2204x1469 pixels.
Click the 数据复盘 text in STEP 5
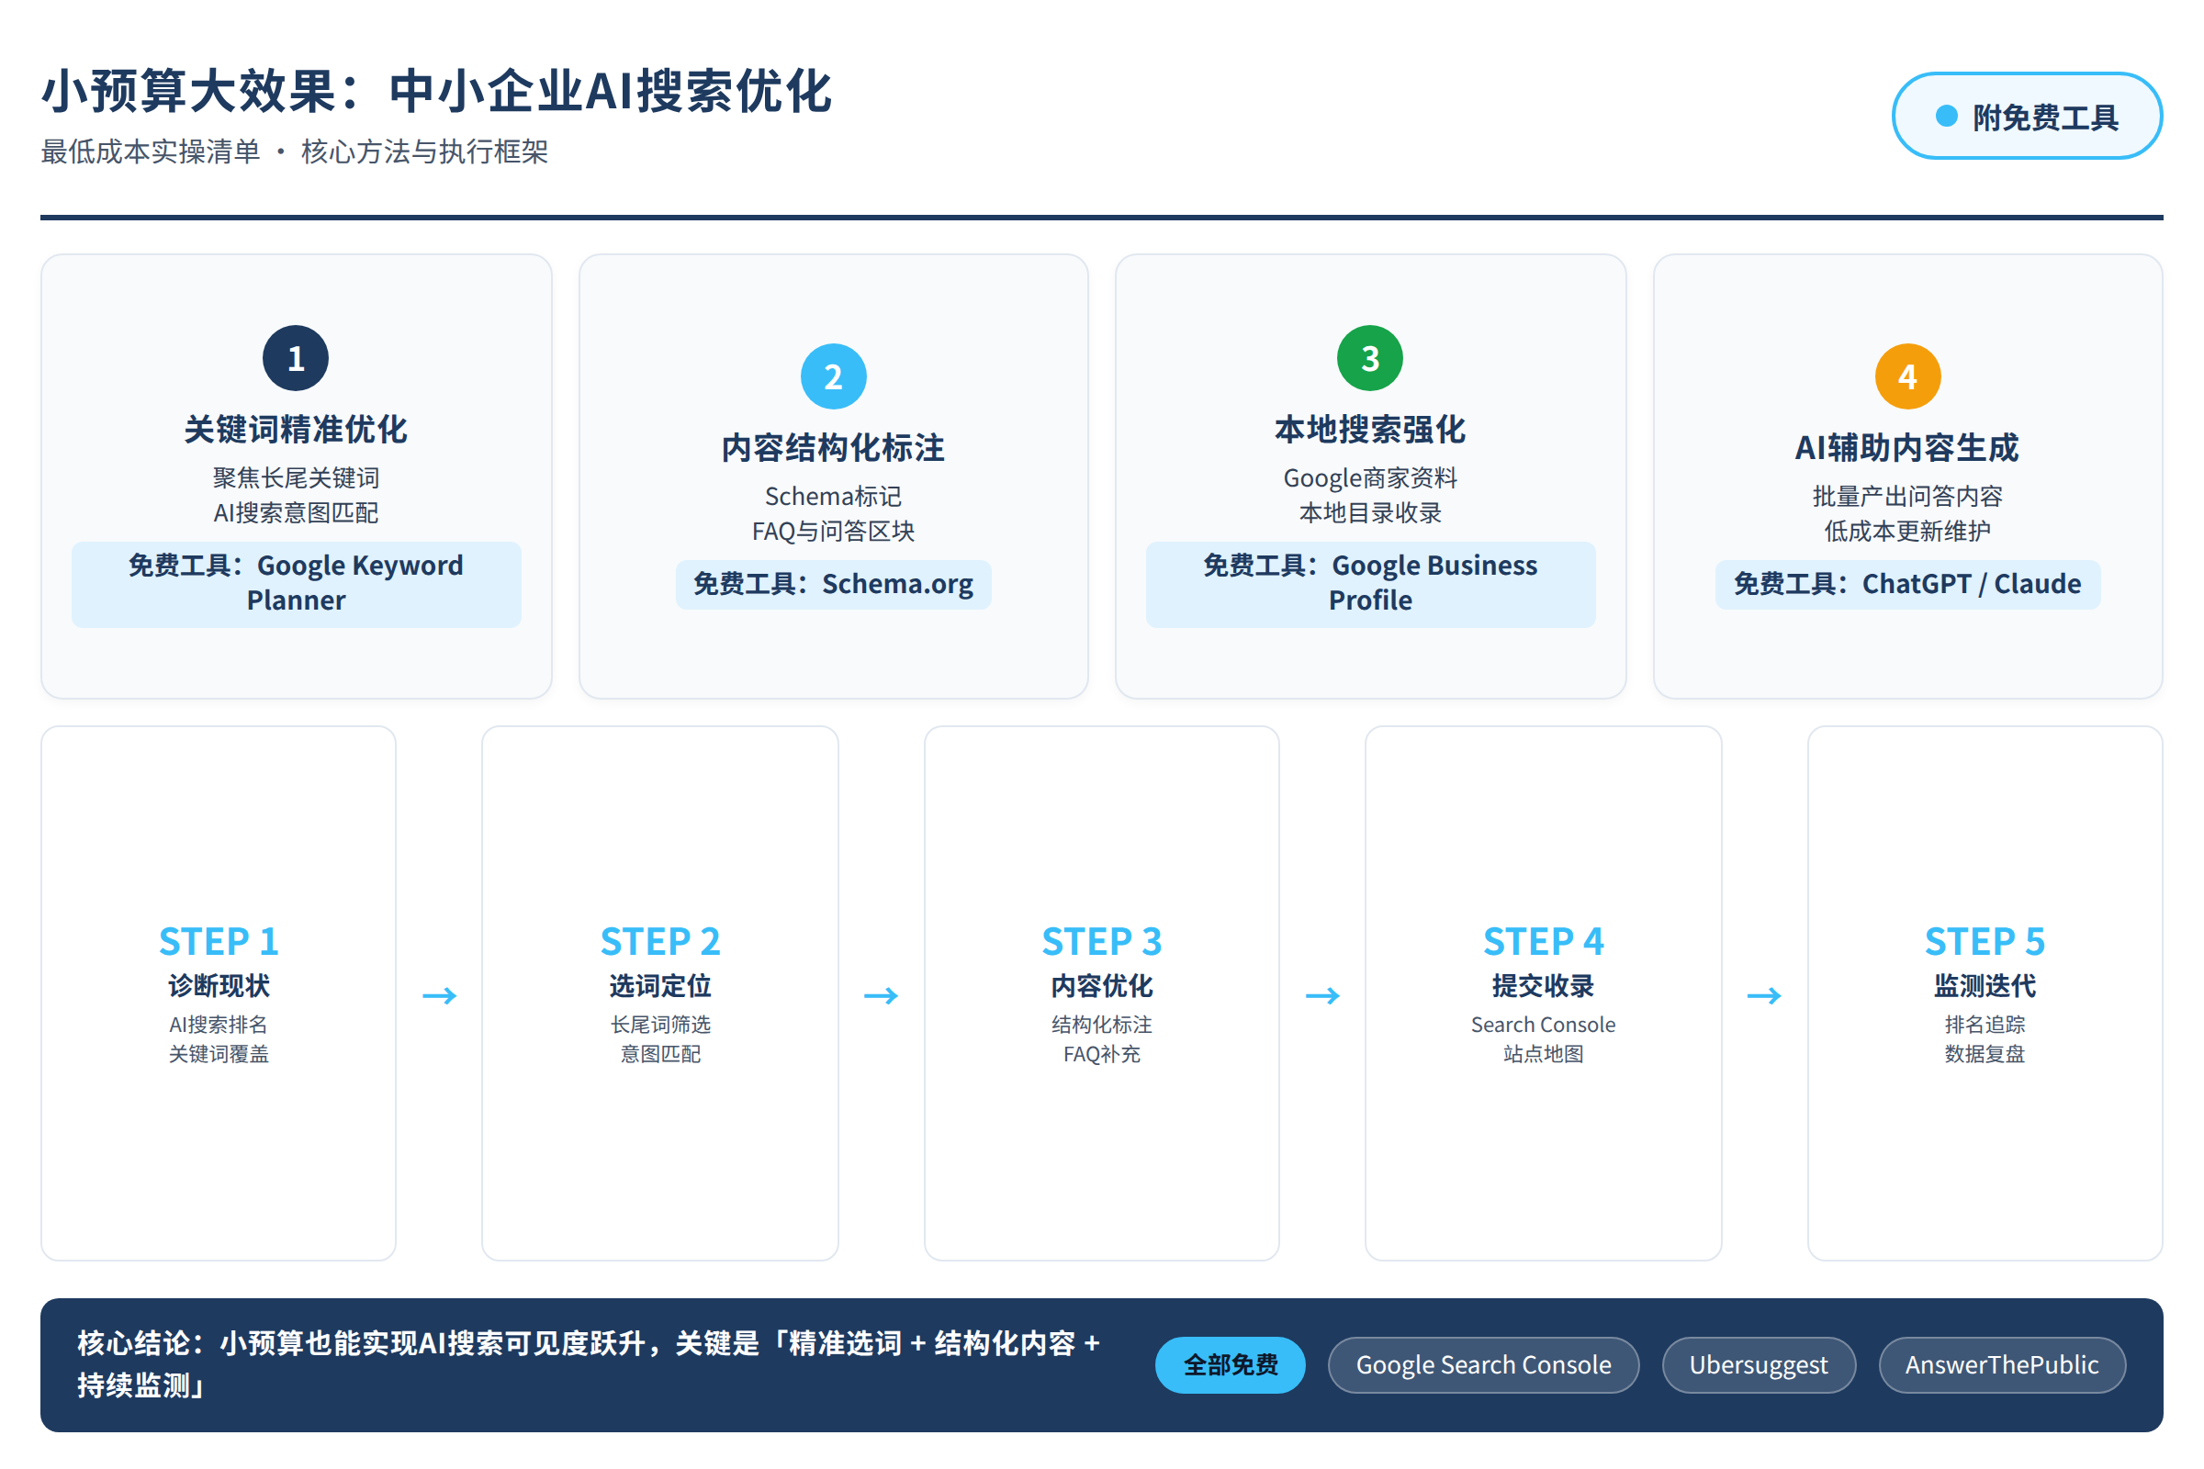pyautogui.click(x=1985, y=1054)
